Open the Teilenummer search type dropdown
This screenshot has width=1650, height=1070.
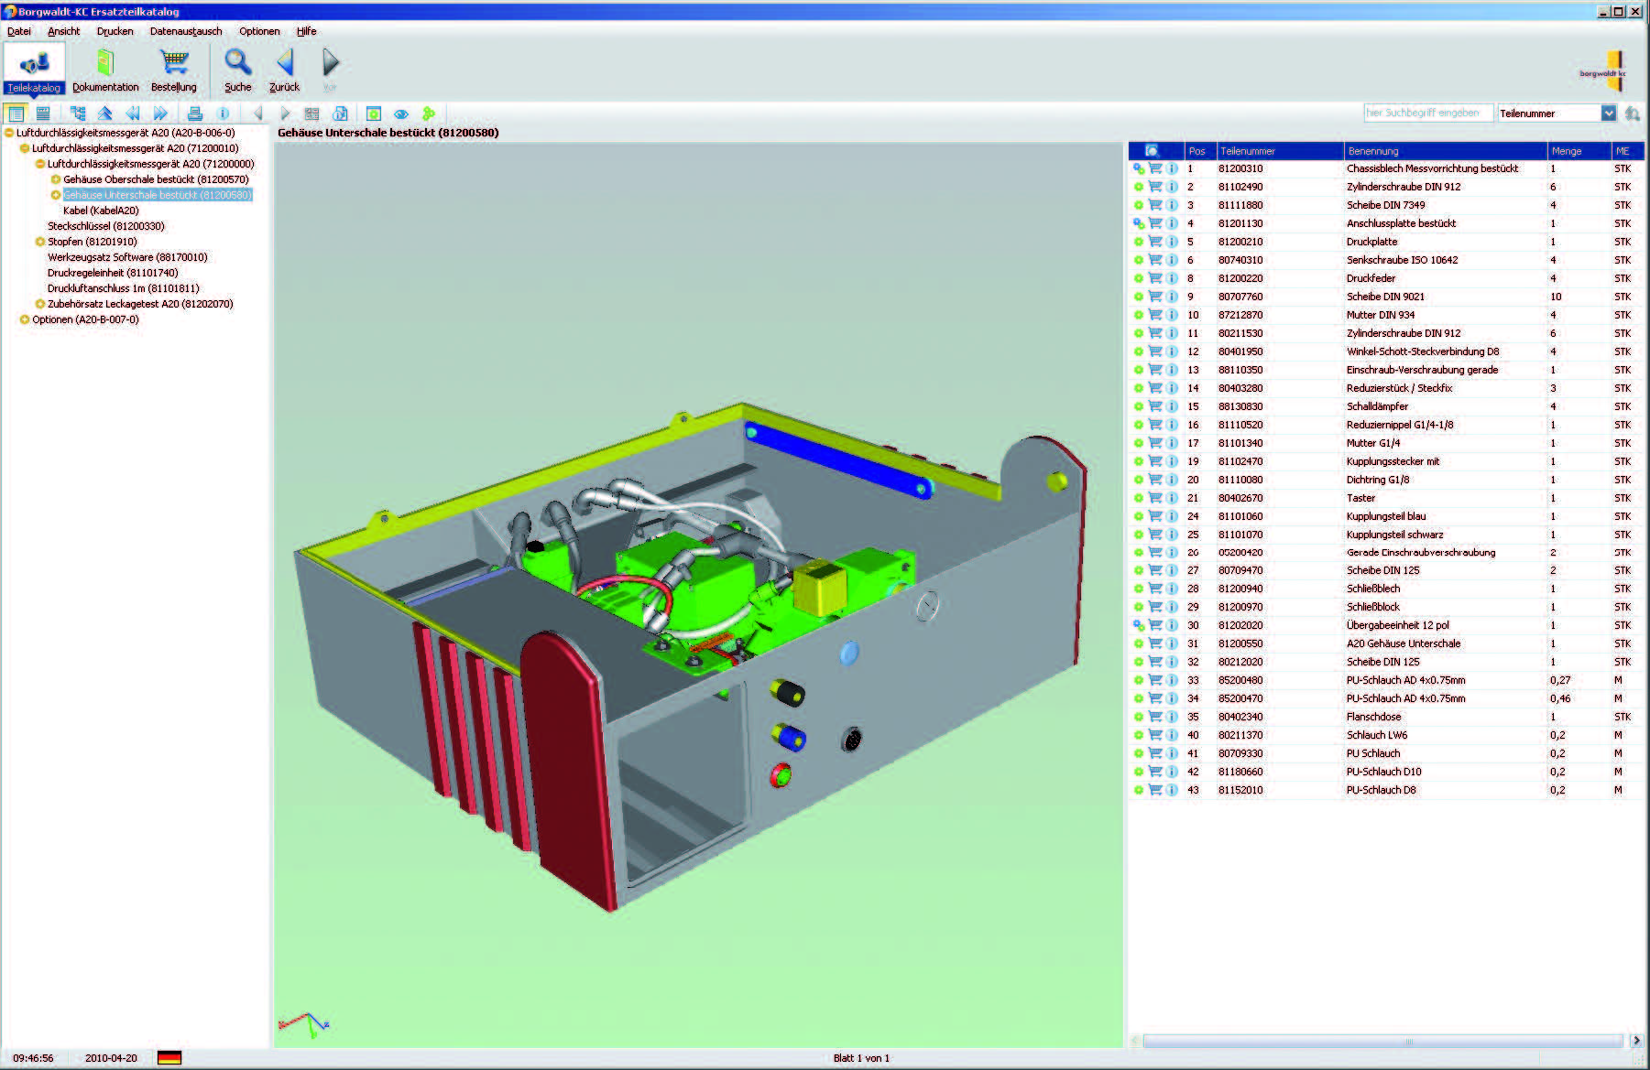[1608, 113]
